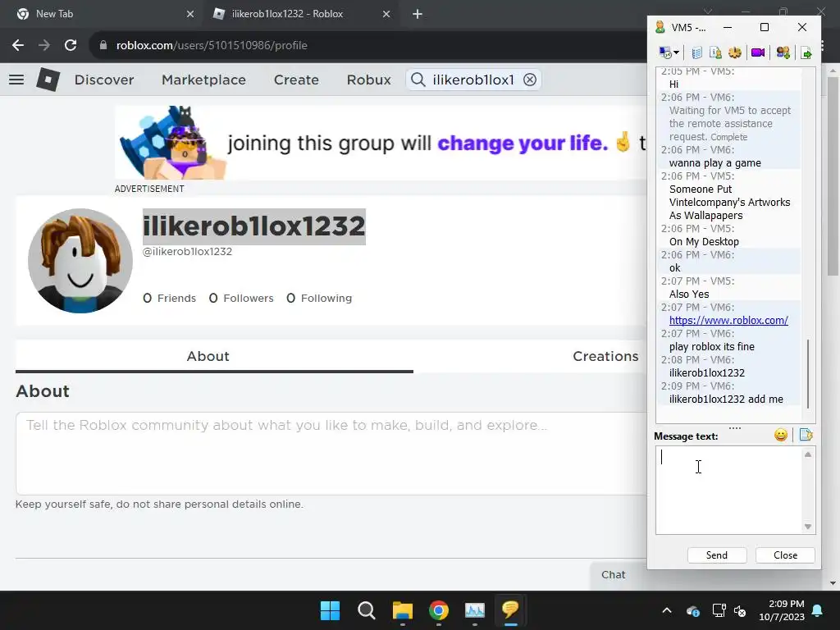Image resolution: width=840 pixels, height=630 pixels.
Task: Close the ilikerob1lox1232 Roblox tab
Action: point(386,14)
